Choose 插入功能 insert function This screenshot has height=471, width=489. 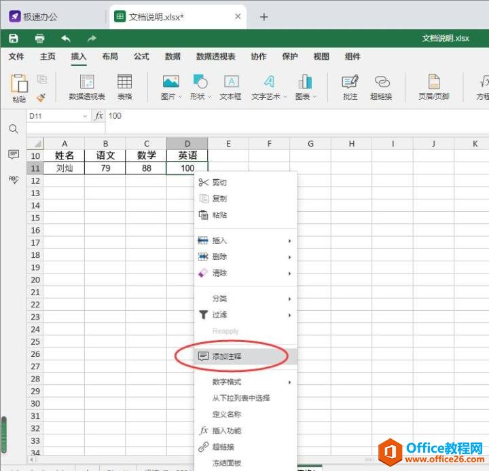pyautogui.click(x=246, y=430)
